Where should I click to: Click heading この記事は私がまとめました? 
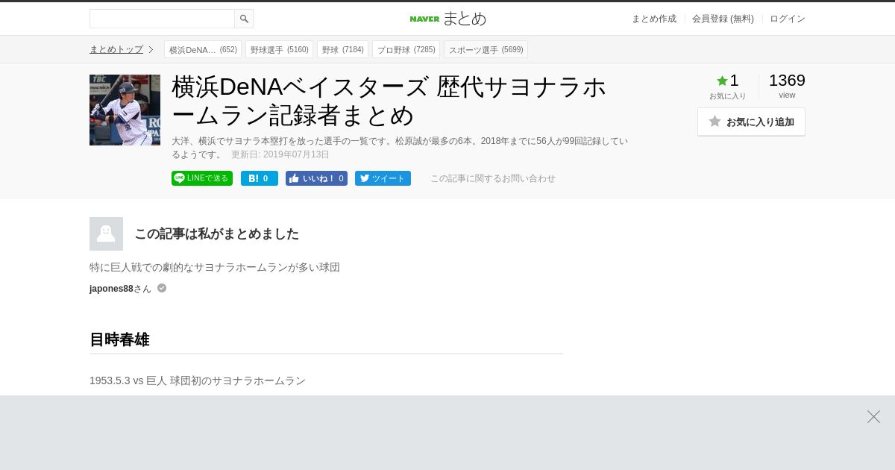216,234
